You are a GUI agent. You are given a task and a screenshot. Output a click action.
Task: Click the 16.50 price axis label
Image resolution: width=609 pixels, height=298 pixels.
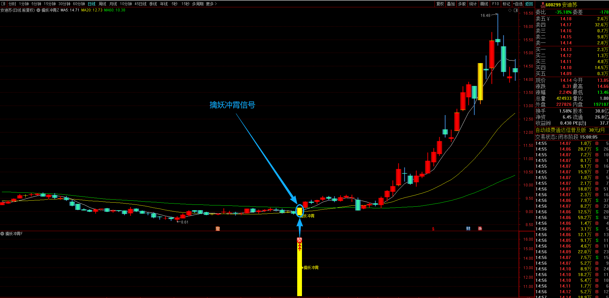pos(528,13)
